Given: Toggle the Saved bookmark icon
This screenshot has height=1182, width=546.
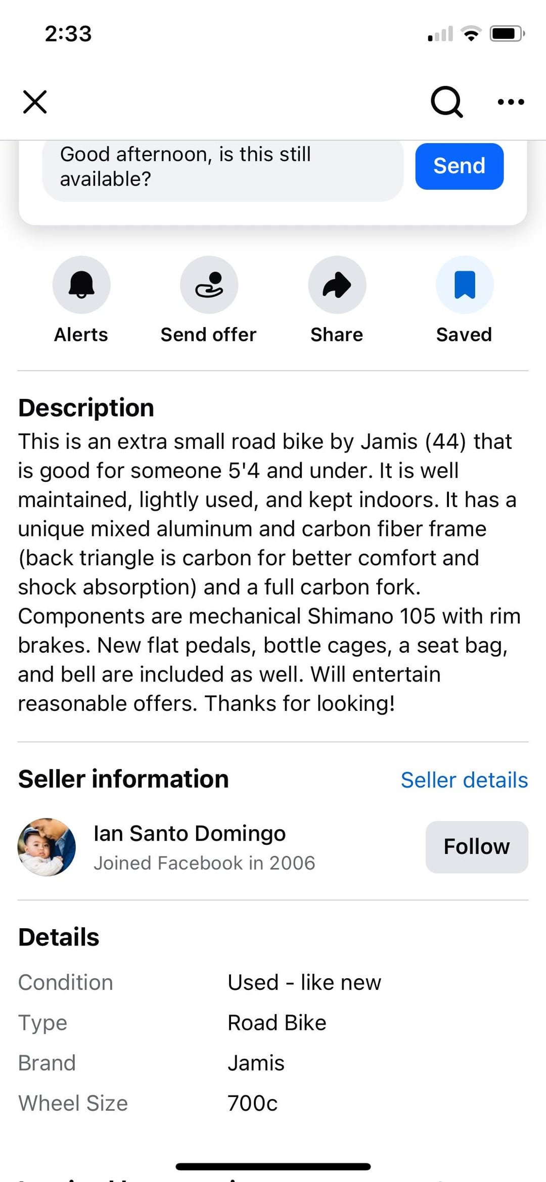Looking at the screenshot, I should coord(465,285).
